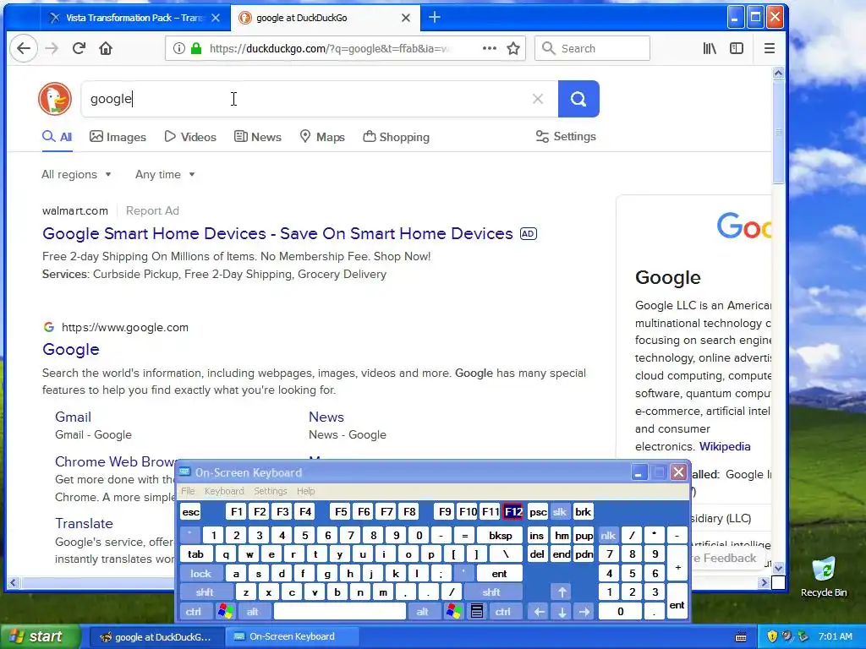Click the left arrow key on keyboard
Image resolution: width=866 pixels, height=649 pixels.
539,612
